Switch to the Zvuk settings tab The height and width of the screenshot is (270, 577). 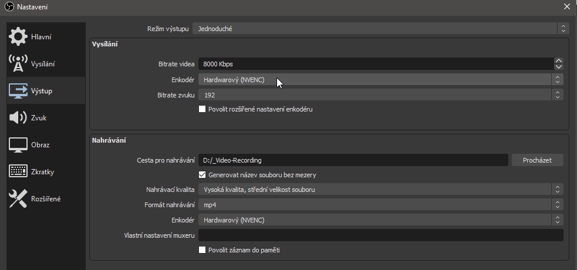[39, 117]
